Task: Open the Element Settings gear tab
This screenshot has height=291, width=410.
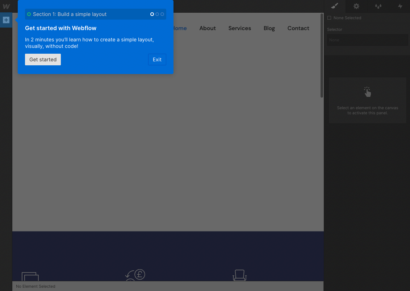Action: pos(356,6)
